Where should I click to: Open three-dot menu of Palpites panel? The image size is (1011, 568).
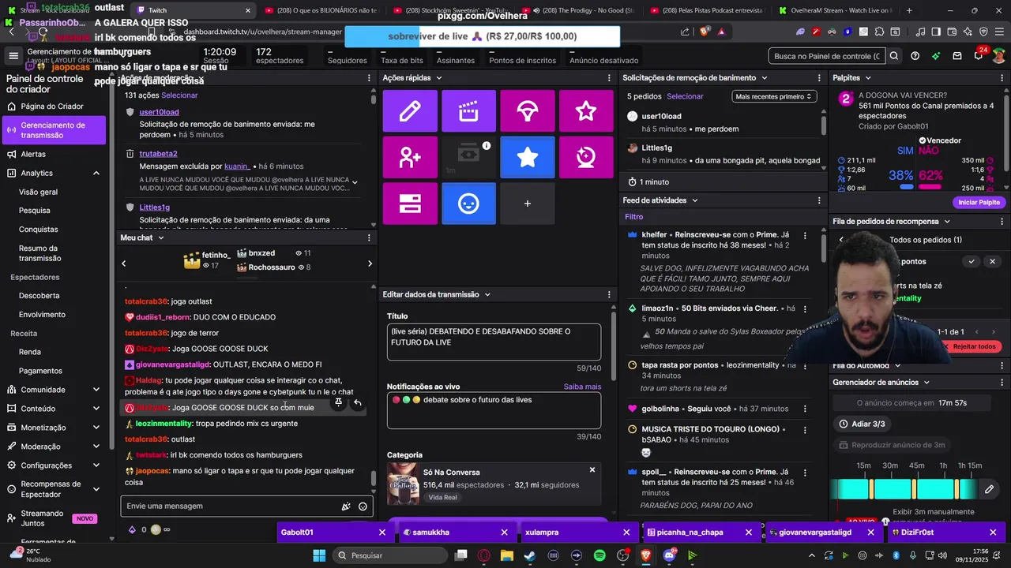coord(1001,78)
